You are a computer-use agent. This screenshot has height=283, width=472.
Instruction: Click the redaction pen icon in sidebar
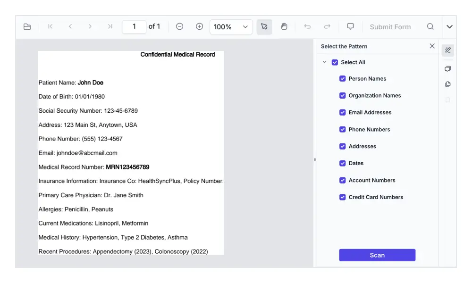tap(448, 50)
